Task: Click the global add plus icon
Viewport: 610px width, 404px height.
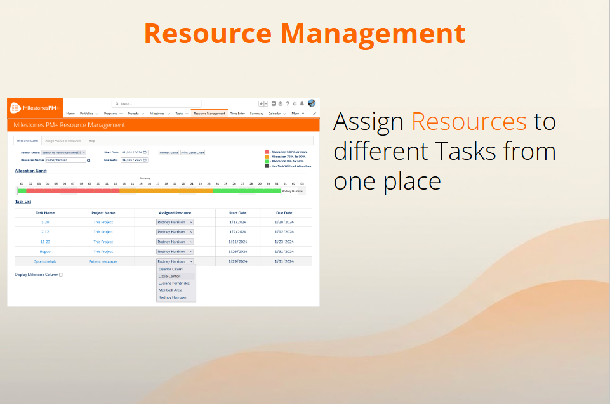Action: point(274,103)
